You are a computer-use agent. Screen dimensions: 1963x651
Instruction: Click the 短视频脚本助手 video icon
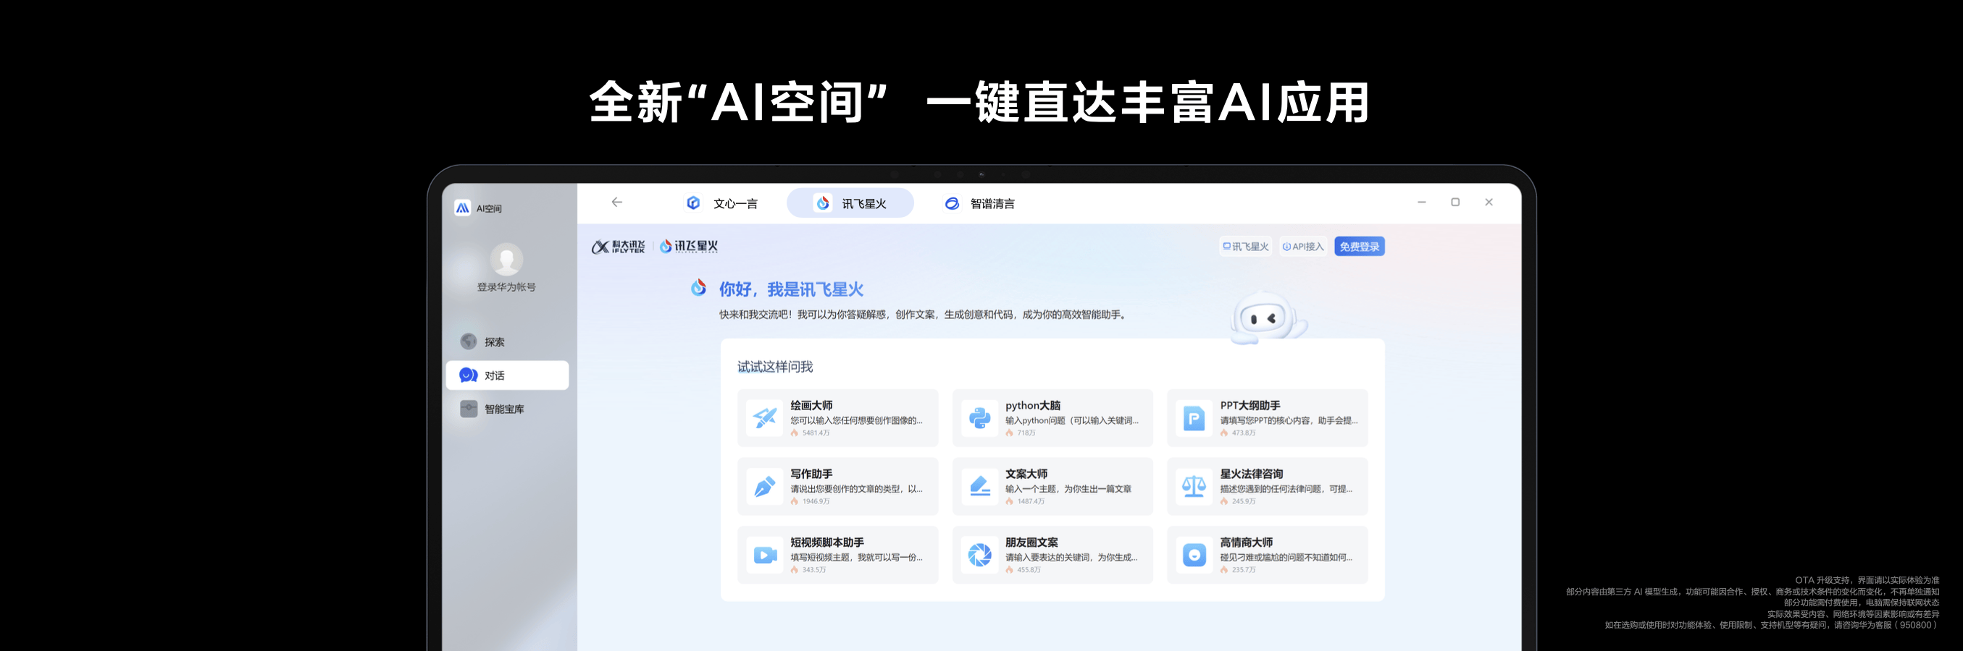[764, 555]
